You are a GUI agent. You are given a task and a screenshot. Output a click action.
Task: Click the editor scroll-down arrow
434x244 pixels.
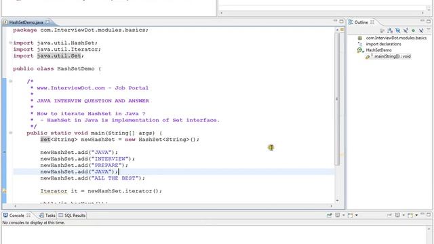pyautogui.click(x=337, y=201)
